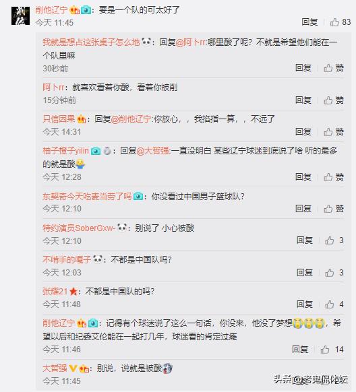This screenshot has width=356, height=392.
Task: Like the top comment with 83 likes
Action: coord(334,22)
